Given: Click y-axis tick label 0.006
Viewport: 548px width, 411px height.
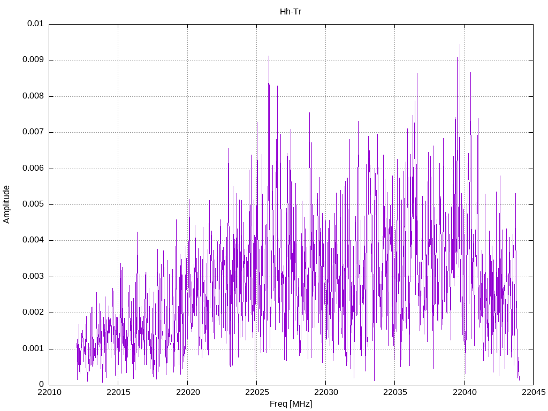Looking at the screenshot, I should (x=33, y=168).
